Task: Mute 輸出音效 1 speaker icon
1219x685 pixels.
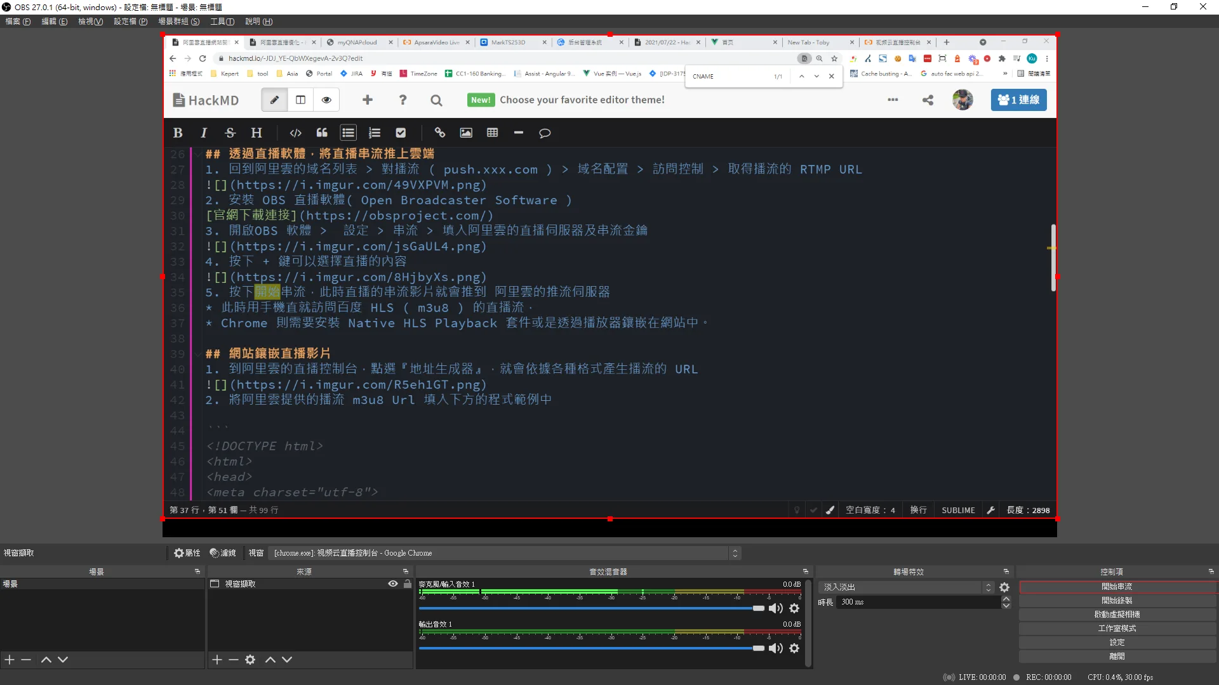Action: (x=775, y=648)
